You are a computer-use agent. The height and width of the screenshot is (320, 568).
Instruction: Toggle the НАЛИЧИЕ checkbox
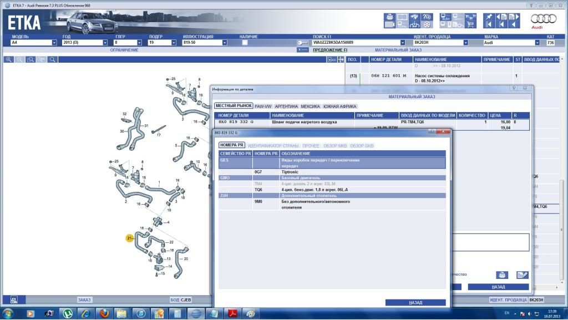point(245,43)
